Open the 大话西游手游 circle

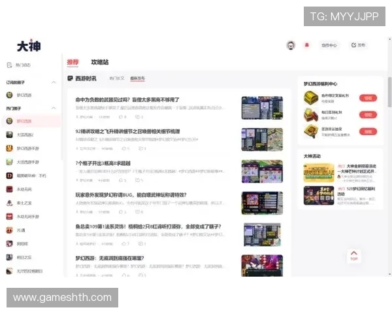(x=22, y=162)
